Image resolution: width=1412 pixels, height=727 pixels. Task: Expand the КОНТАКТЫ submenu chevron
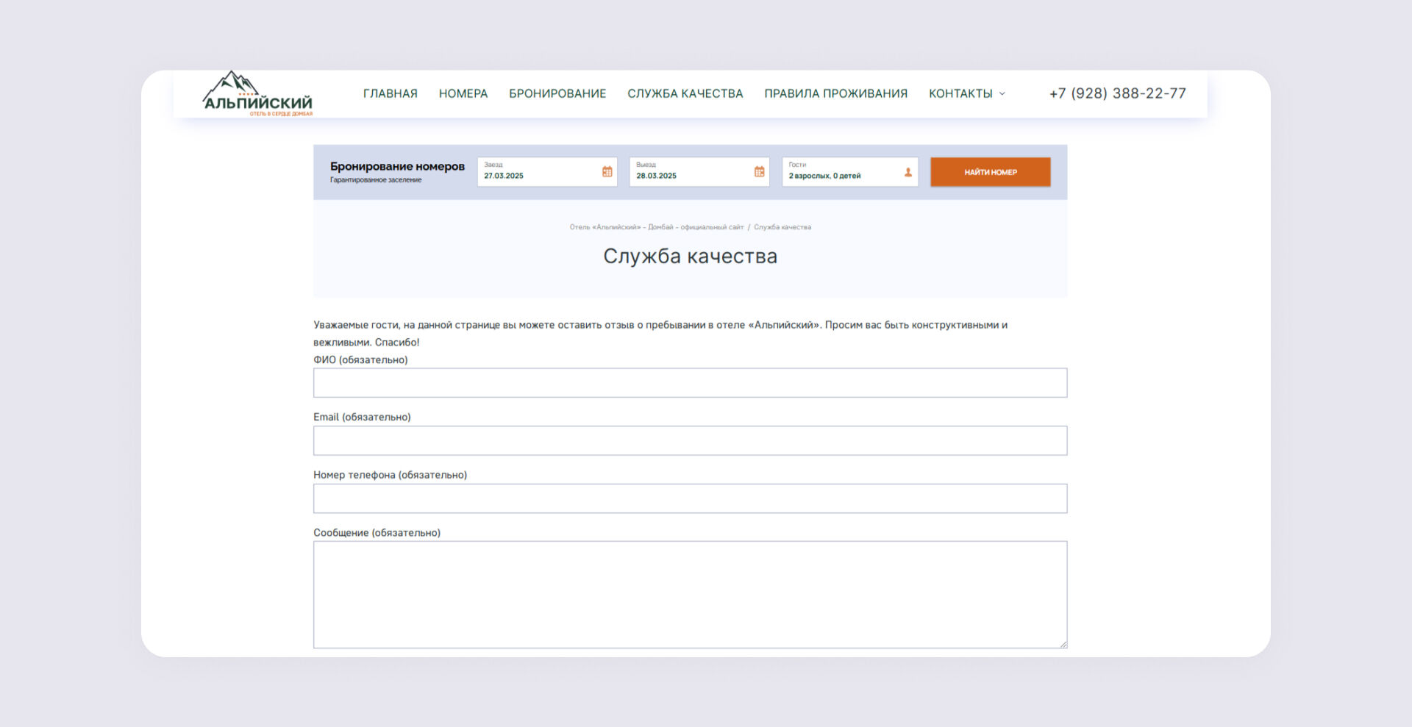[x=1002, y=94]
